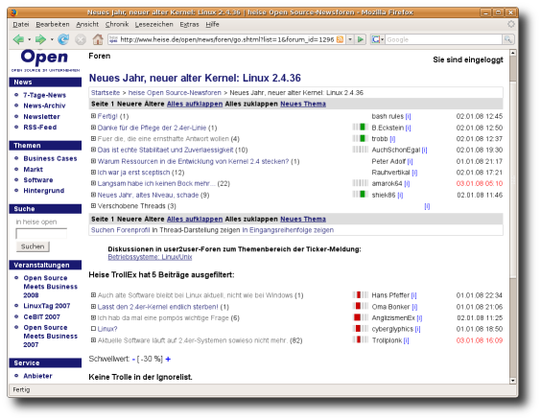
Task: Expand 'Das ist echte Stabilitaet' thread
Action: tap(93, 150)
